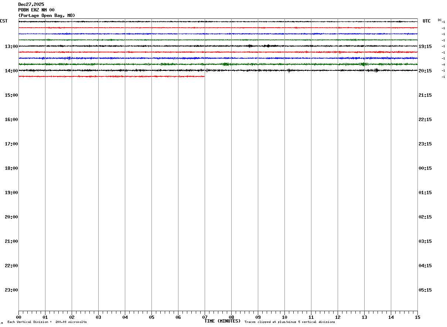Click the 16:00 CST hour label
Image resolution: width=447 pixels, height=327 pixels.
[x=11, y=119]
